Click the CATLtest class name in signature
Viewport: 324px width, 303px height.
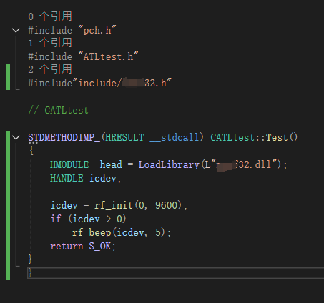point(233,138)
